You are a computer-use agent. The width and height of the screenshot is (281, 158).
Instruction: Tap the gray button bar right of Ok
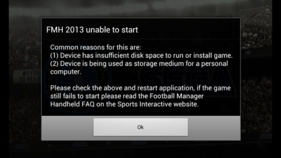click(x=214, y=128)
